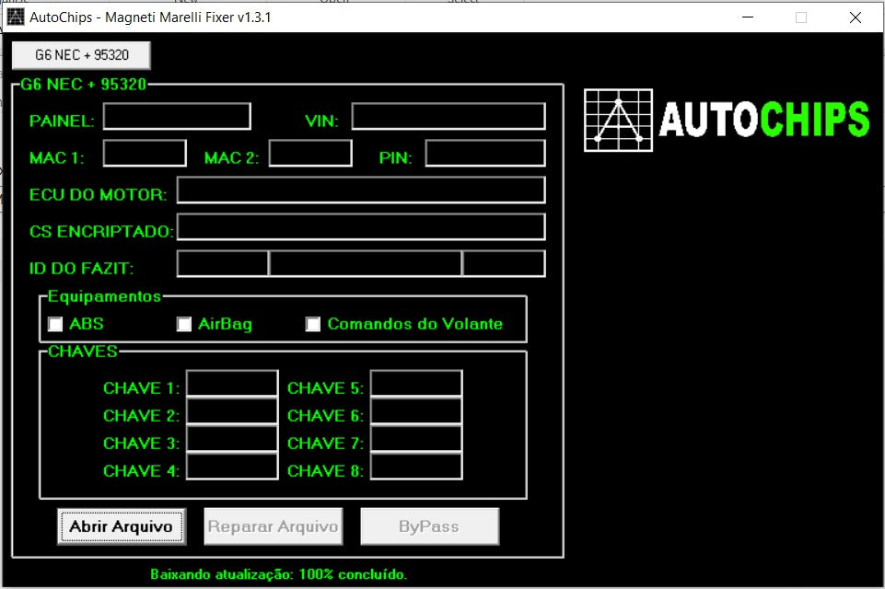Image resolution: width=885 pixels, height=589 pixels.
Task: Focus the PAINEL input field
Action: coord(177,117)
